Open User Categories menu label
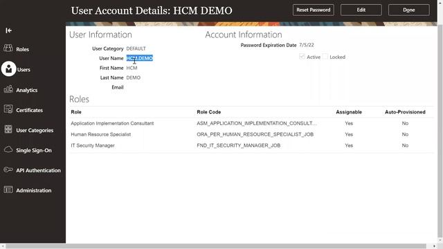 tap(35, 130)
